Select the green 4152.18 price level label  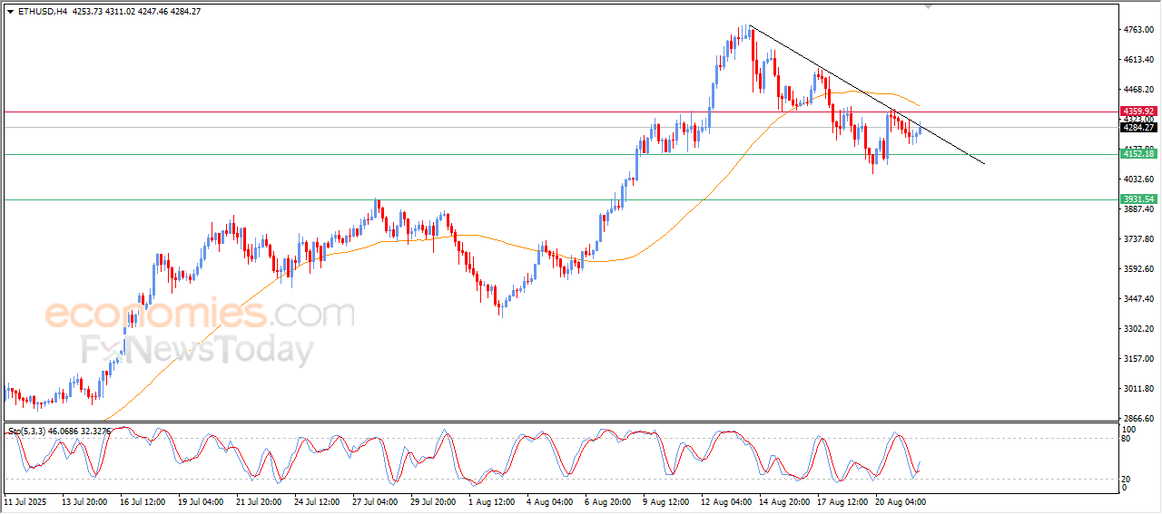[x=1137, y=154]
